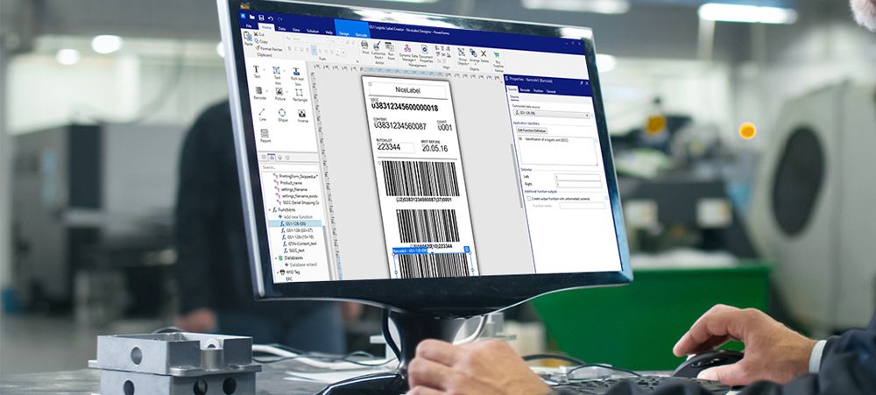
Task: Select the Report object tool
Action: click(x=265, y=136)
